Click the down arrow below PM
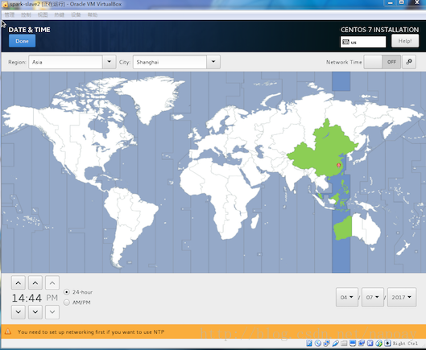 click(x=52, y=312)
